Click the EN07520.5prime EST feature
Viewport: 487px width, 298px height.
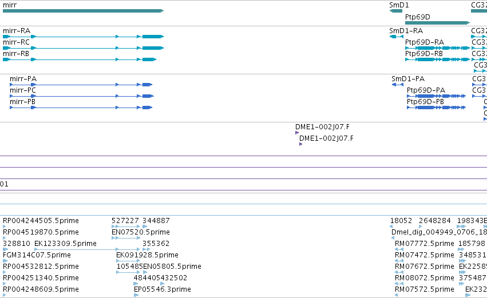tap(126, 238)
